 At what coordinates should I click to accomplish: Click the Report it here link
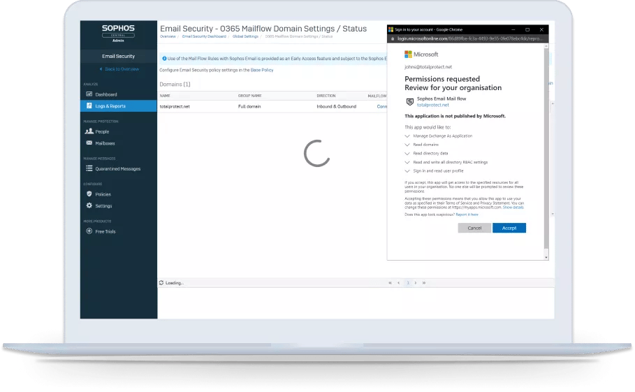point(467,215)
